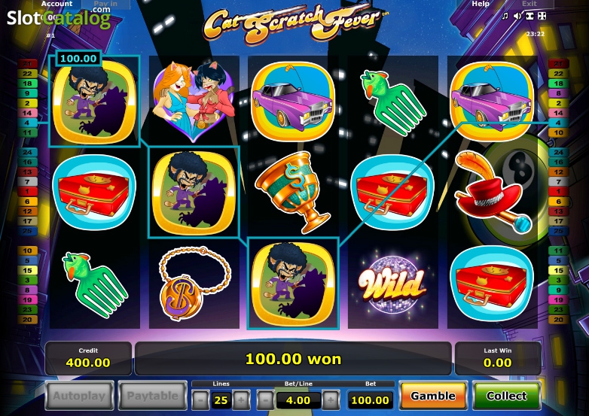Toggle the background music note icon
The width and height of the screenshot is (589, 416).
(505, 16)
